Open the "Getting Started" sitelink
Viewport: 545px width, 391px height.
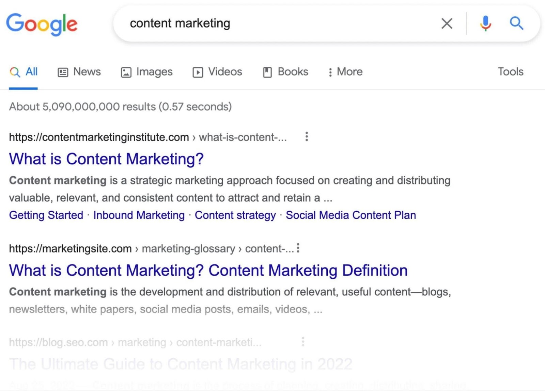46,215
